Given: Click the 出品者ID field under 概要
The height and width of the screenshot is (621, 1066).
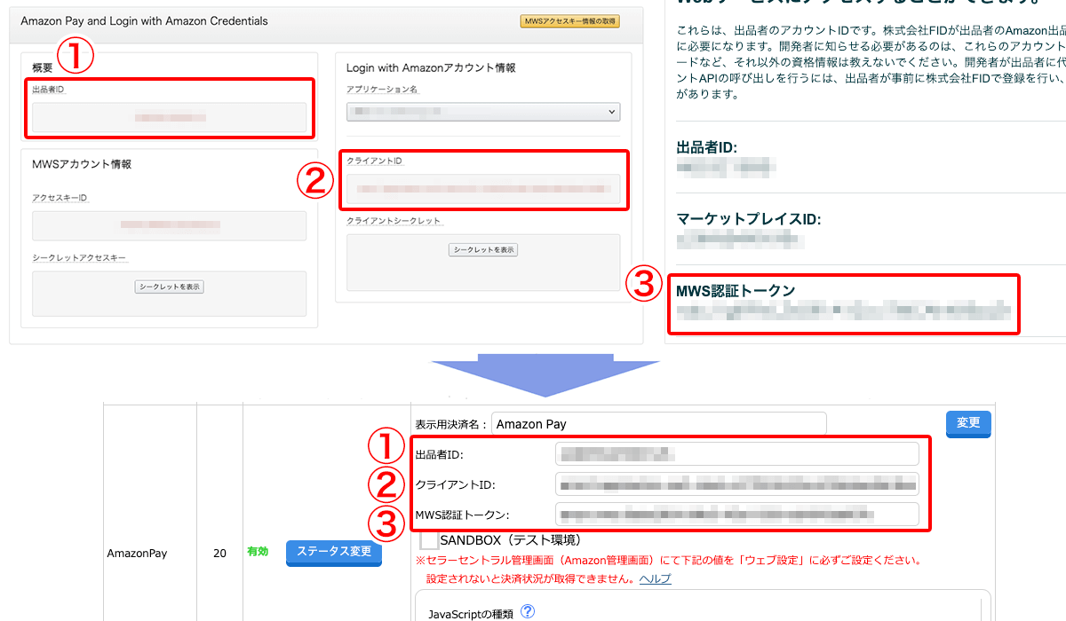Looking at the screenshot, I should 169,117.
